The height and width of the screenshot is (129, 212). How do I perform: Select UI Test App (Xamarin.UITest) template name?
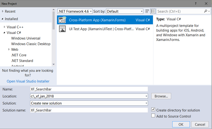tap(101, 29)
